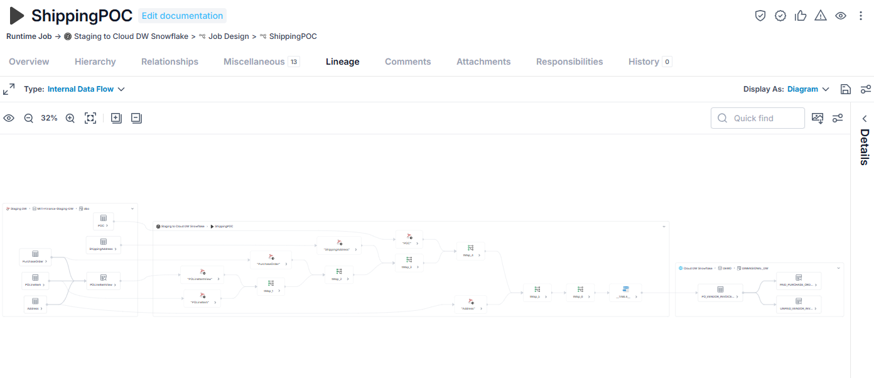Click the thumbs-up like icon

point(801,16)
